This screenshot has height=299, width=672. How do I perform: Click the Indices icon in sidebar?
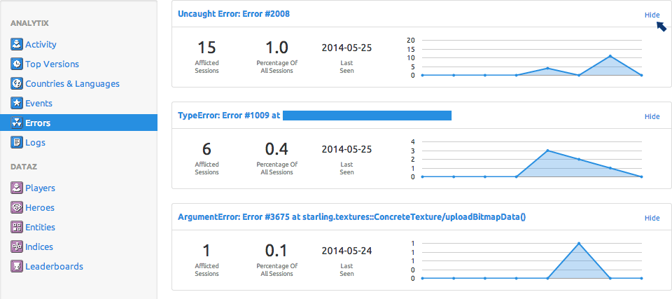[x=17, y=246]
